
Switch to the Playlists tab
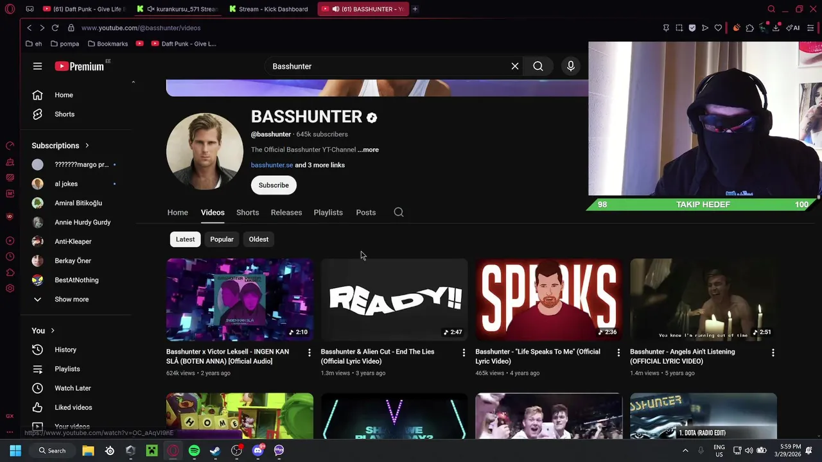(328, 212)
